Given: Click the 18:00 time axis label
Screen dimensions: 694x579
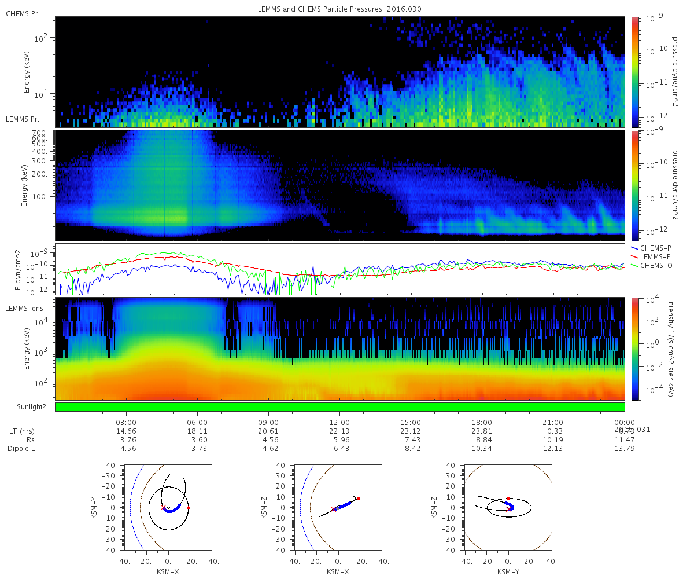Looking at the screenshot, I should tap(482, 423).
